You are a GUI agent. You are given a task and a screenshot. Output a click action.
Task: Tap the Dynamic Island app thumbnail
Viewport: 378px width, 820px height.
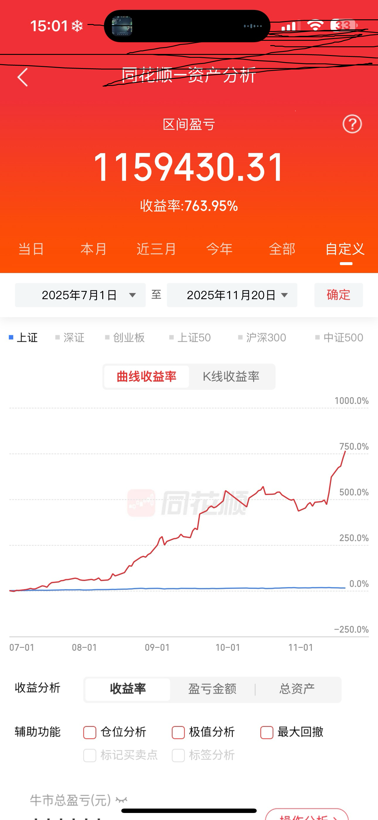click(122, 26)
